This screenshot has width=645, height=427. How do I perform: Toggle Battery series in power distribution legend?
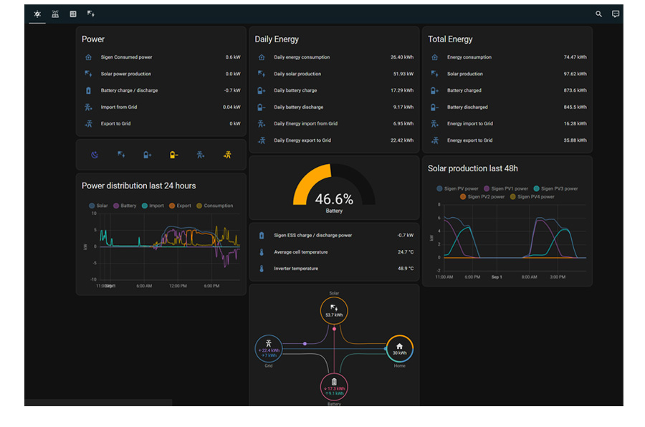125,206
